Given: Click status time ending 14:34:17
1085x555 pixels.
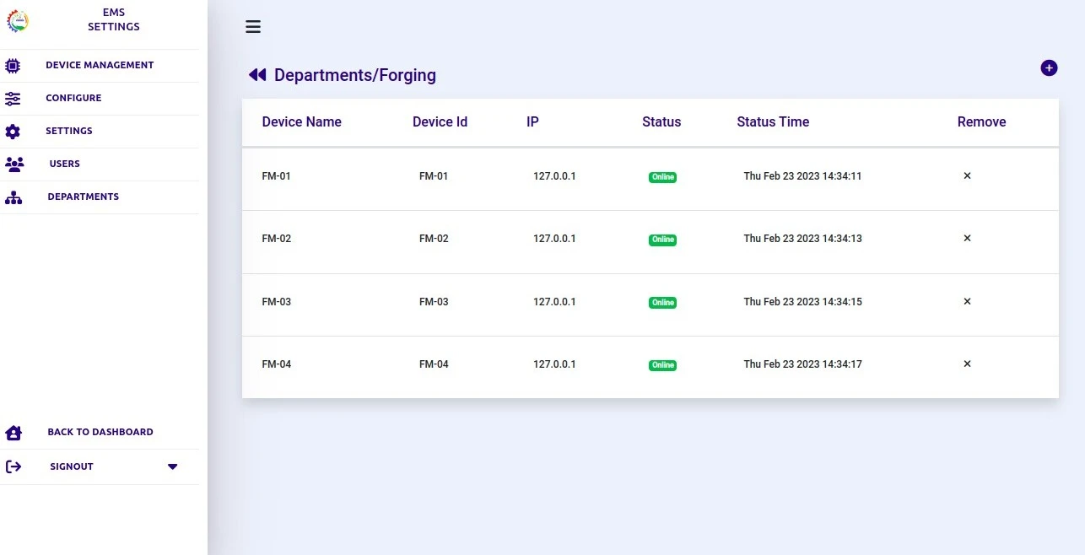Looking at the screenshot, I should coord(802,364).
